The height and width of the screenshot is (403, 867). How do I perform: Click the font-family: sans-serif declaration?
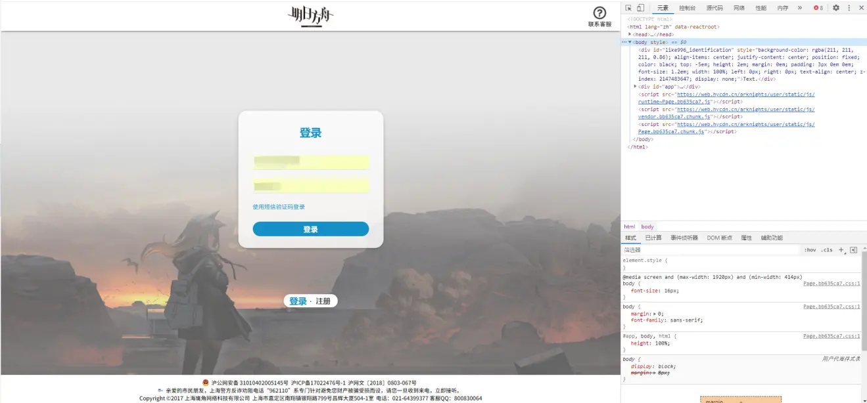pos(667,320)
